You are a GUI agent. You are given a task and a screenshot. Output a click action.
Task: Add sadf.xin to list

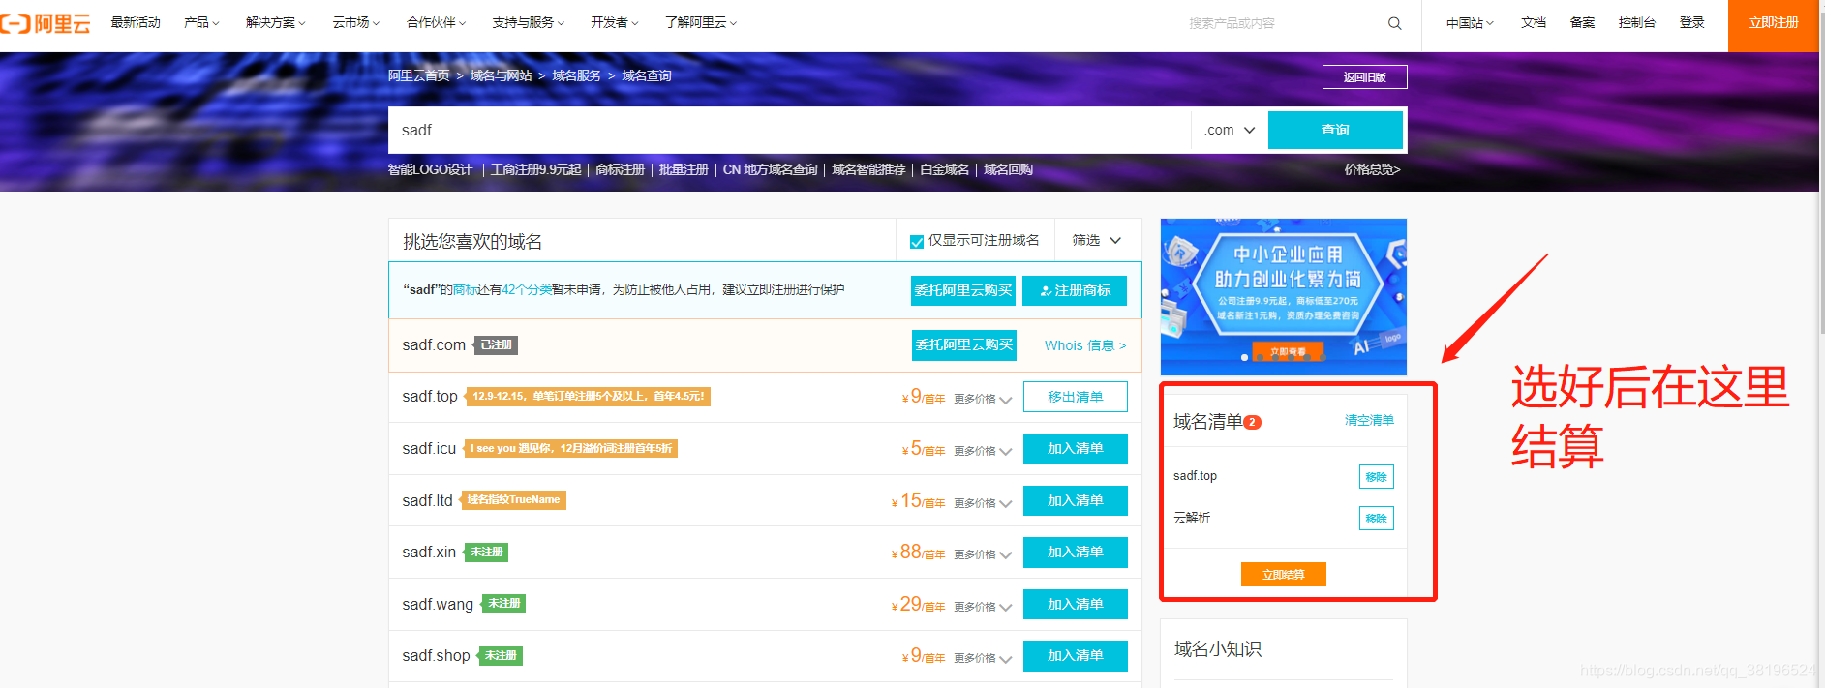pyautogui.click(x=1076, y=552)
